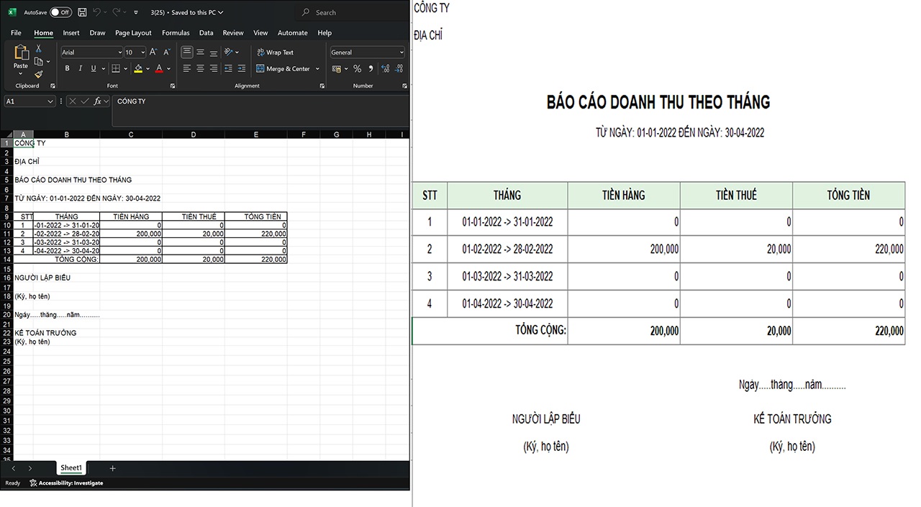This screenshot has height=507, width=921.
Task: Open the Merge & Center dropdown arrow
Action: (x=317, y=69)
